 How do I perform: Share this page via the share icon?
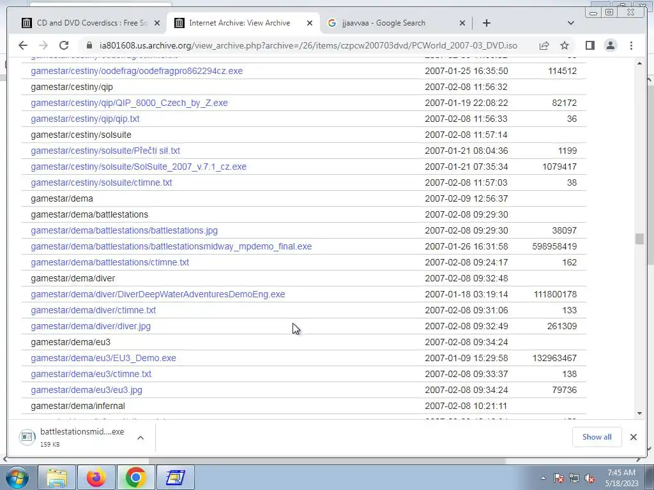pyautogui.click(x=544, y=45)
